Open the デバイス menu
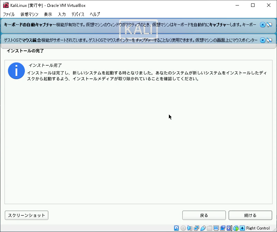Image resolution: width=277 pixels, height=232 pixels. [x=78, y=14]
